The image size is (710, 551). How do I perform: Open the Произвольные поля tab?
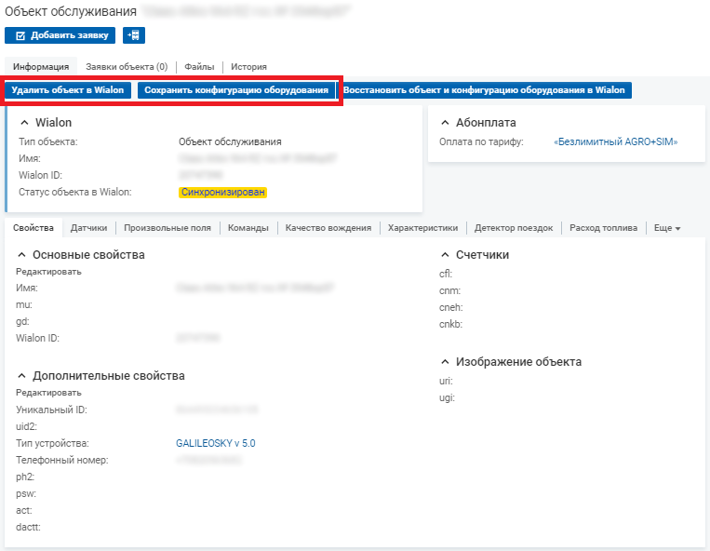[167, 228]
